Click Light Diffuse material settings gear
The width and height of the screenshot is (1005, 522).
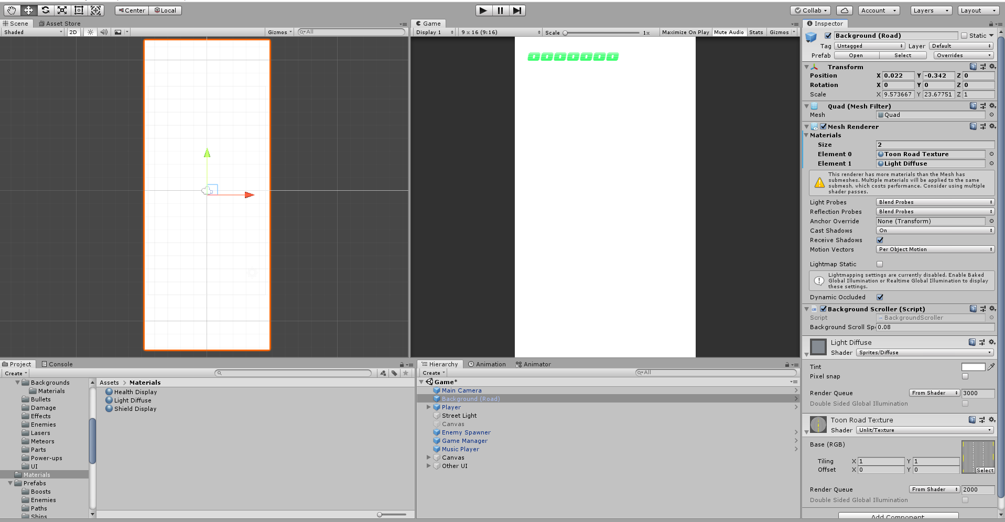point(992,342)
